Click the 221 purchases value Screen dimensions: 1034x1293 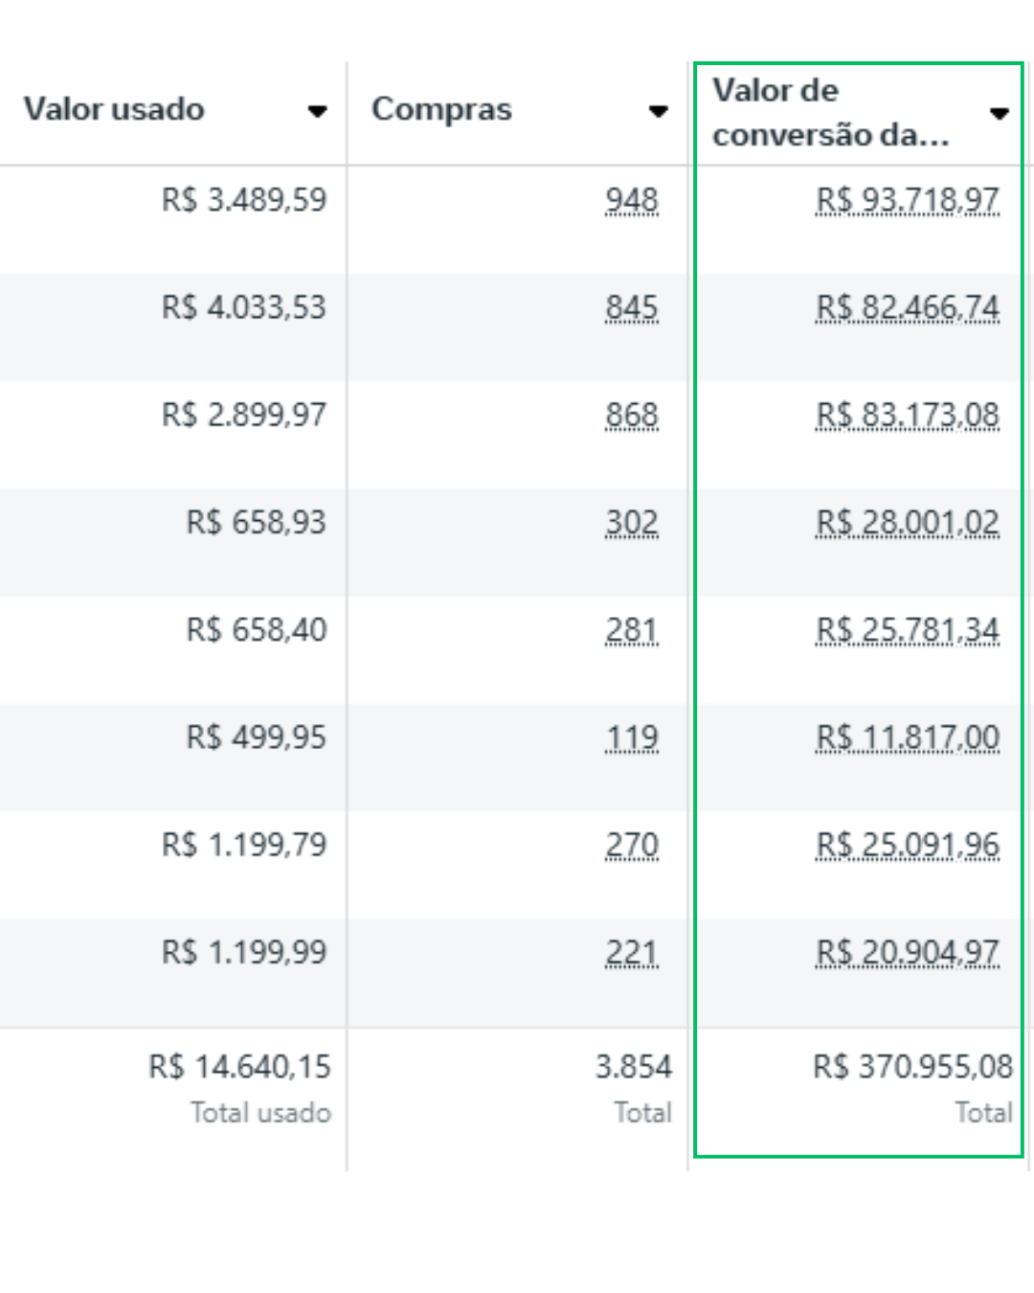632,952
